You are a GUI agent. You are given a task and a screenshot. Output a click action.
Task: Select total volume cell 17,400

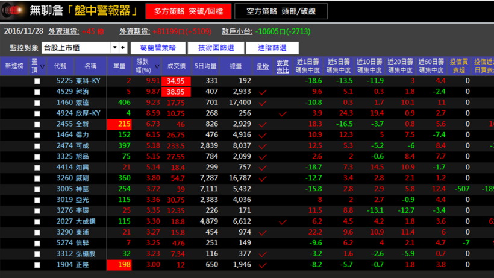(240, 103)
